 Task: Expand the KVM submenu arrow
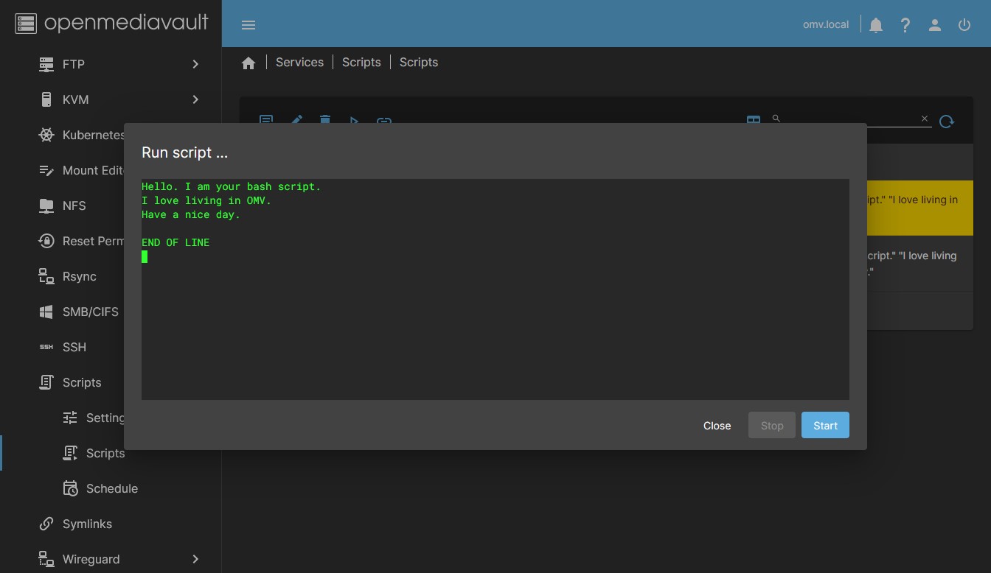pos(195,99)
